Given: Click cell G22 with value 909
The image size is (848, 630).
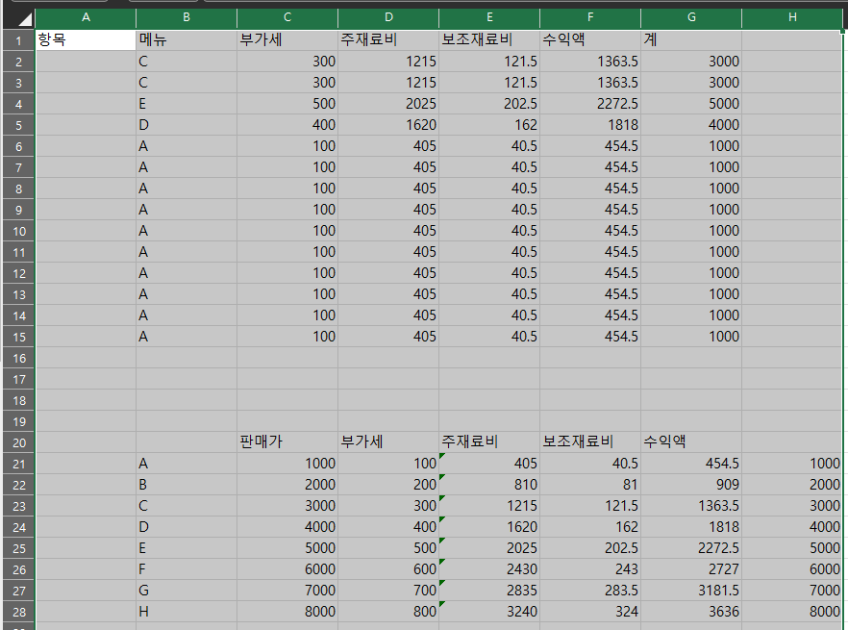Looking at the screenshot, I should pos(691,485).
